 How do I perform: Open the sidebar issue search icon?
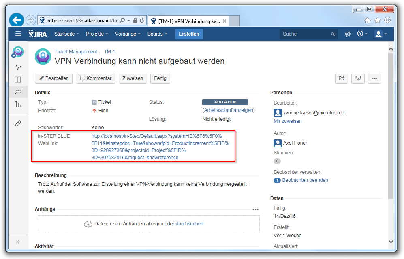click(18, 92)
